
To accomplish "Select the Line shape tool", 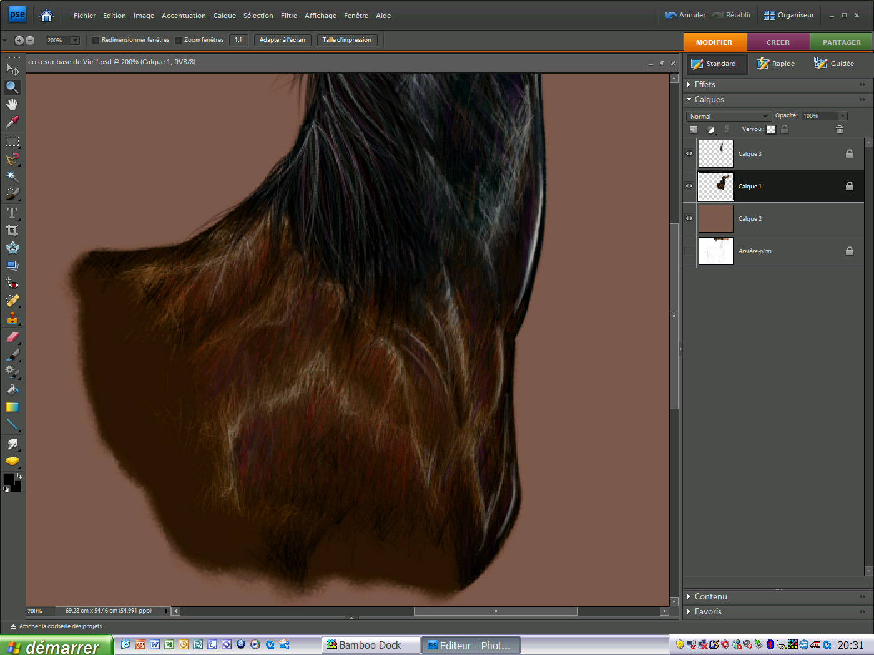I will (x=12, y=425).
